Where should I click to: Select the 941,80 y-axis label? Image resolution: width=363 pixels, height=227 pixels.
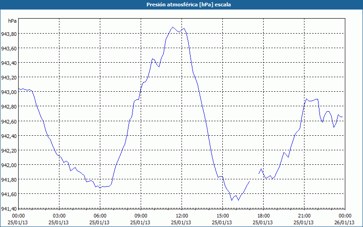click(9, 180)
